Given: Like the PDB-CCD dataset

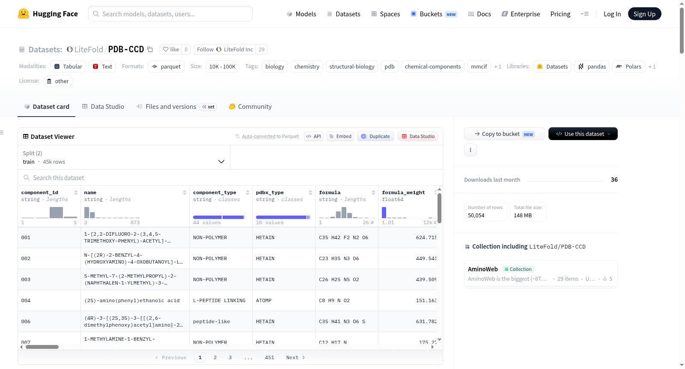Looking at the screenshot, I should pos(171,49).
